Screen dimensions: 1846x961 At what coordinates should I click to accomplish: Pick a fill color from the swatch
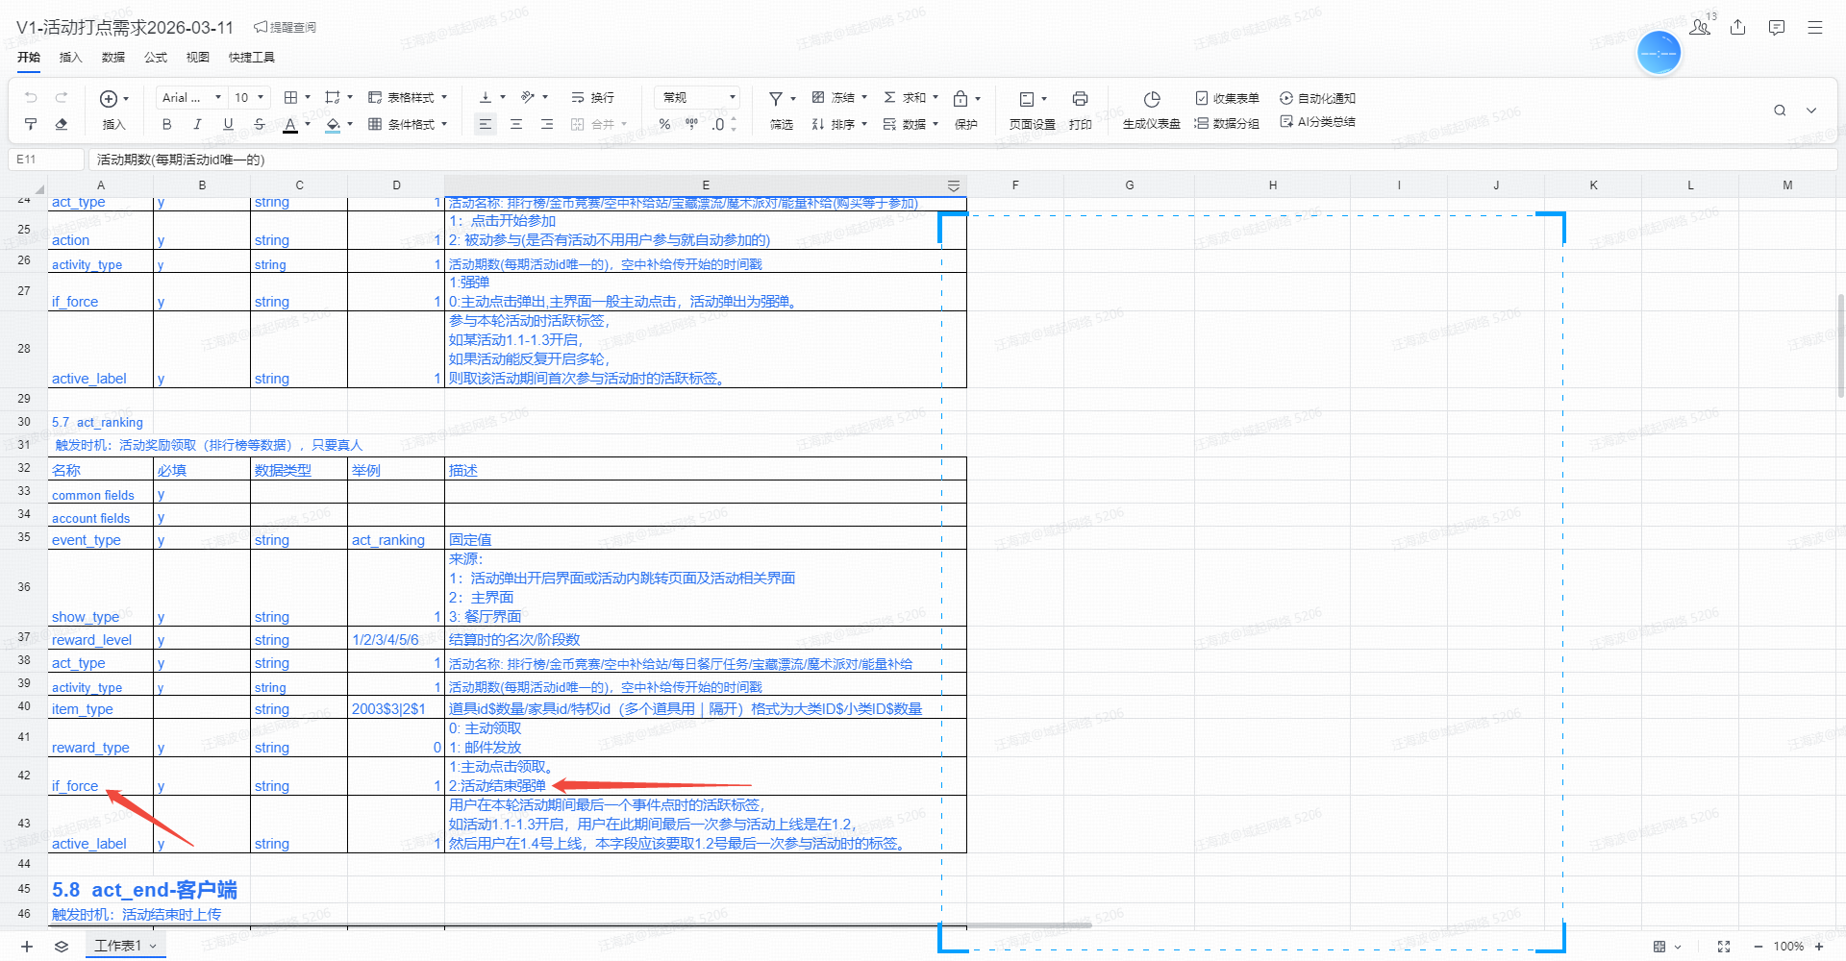[334, 123]
